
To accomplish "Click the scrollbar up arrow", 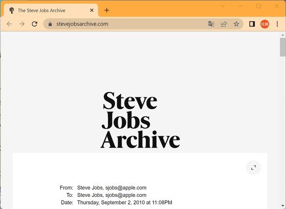I will pyautogui.click(x=283, y=35).
